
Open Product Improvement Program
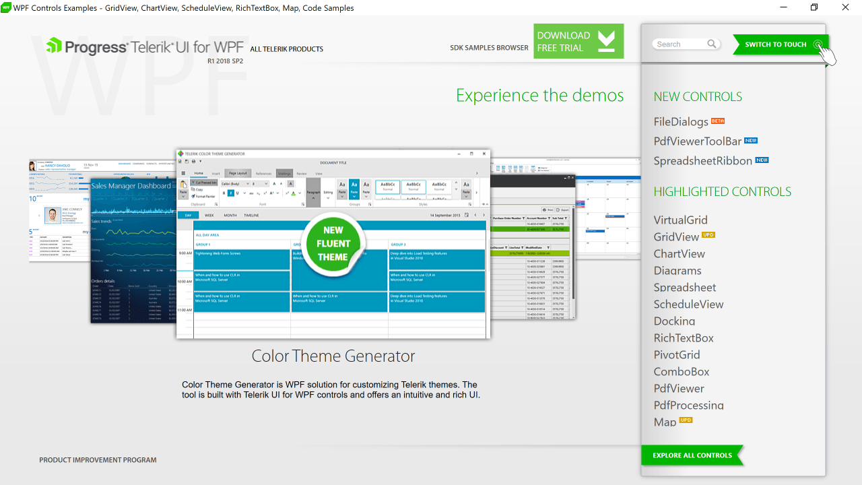(98, 460)
